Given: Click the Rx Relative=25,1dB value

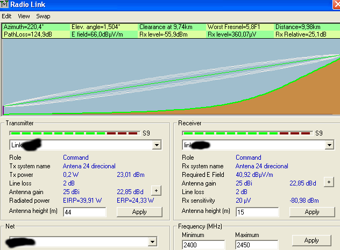Looking at the screenshot, I should tap(301, 34).
